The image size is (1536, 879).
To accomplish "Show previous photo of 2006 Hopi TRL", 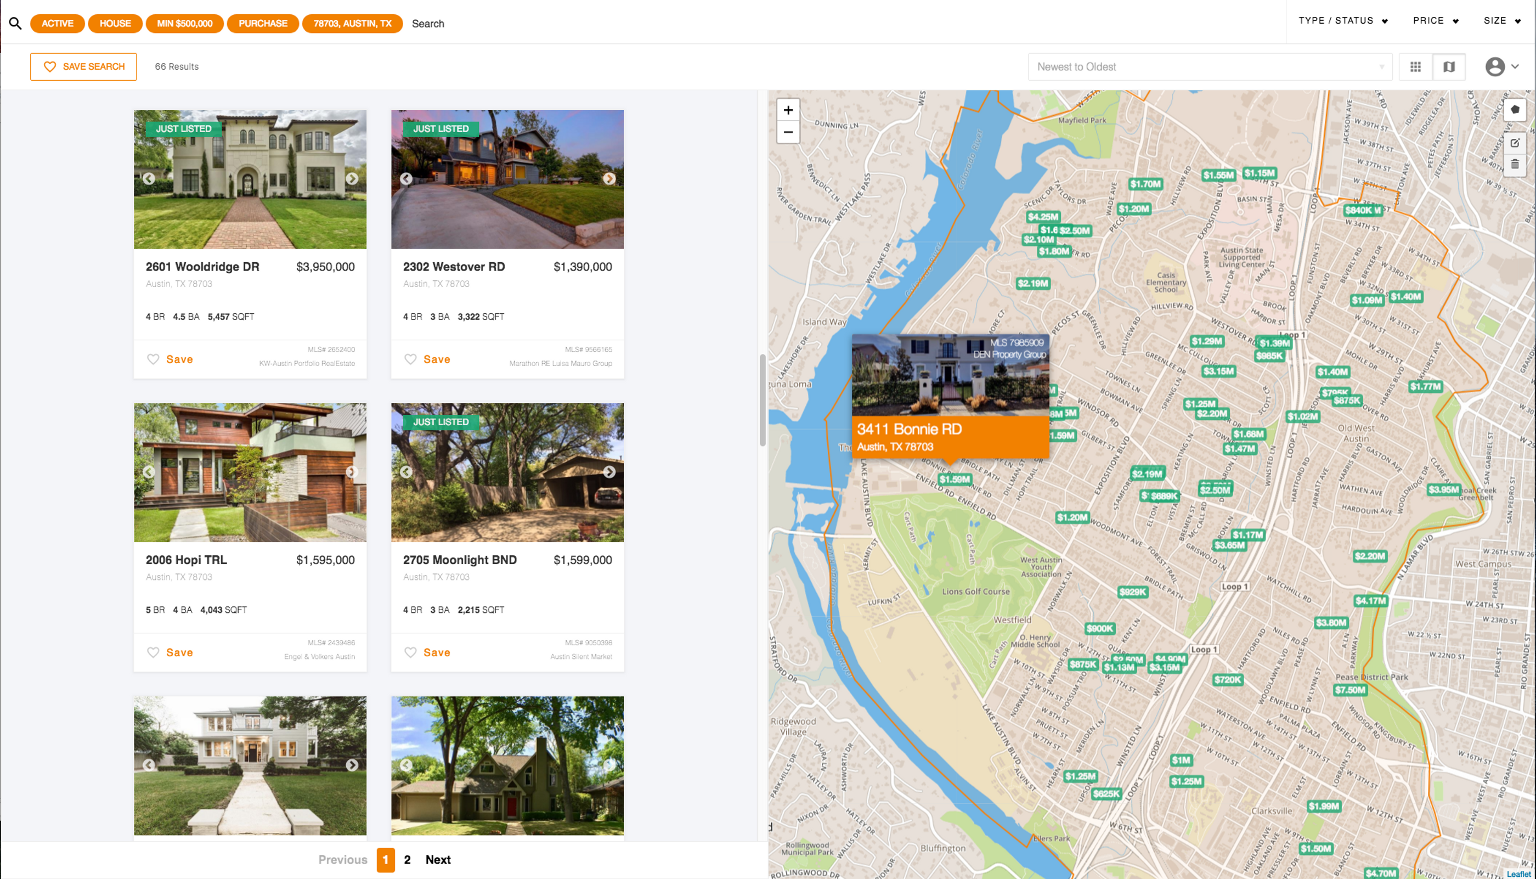I will tap(149, 472).
